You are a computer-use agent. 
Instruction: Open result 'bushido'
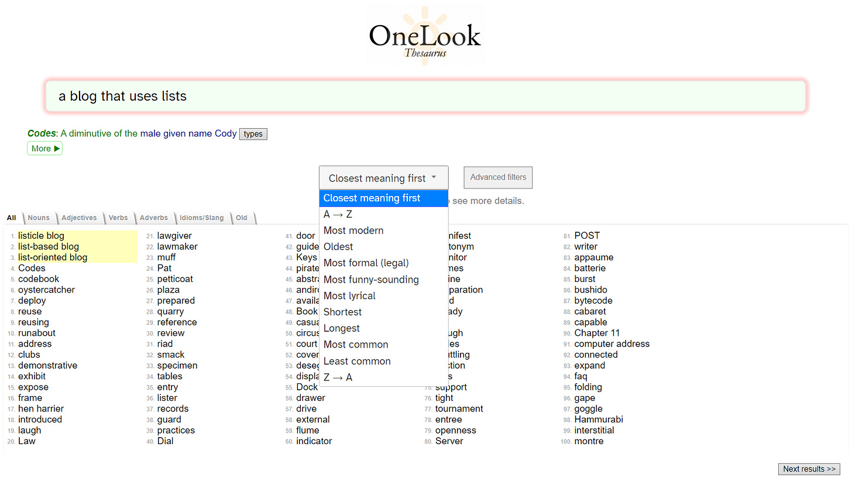click(x=591, y=290)
